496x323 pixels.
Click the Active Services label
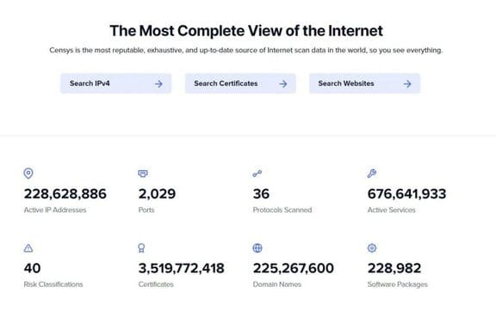tap(391, 210)
